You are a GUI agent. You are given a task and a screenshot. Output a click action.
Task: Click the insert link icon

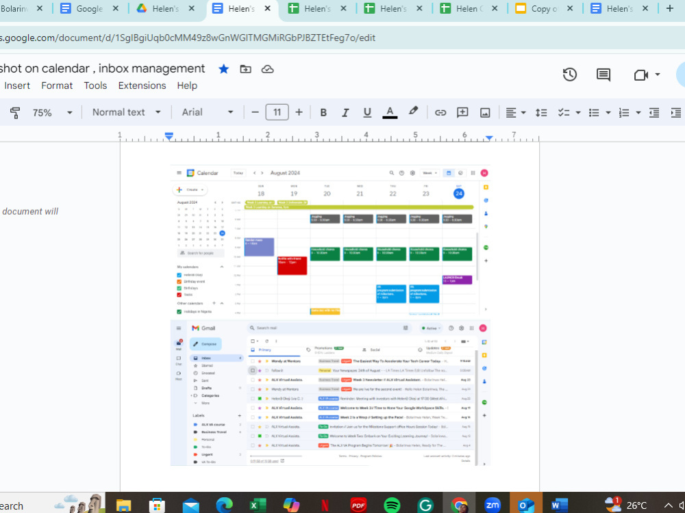pos(440,113)
